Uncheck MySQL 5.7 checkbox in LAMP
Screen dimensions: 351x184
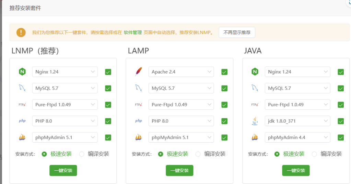224,88
